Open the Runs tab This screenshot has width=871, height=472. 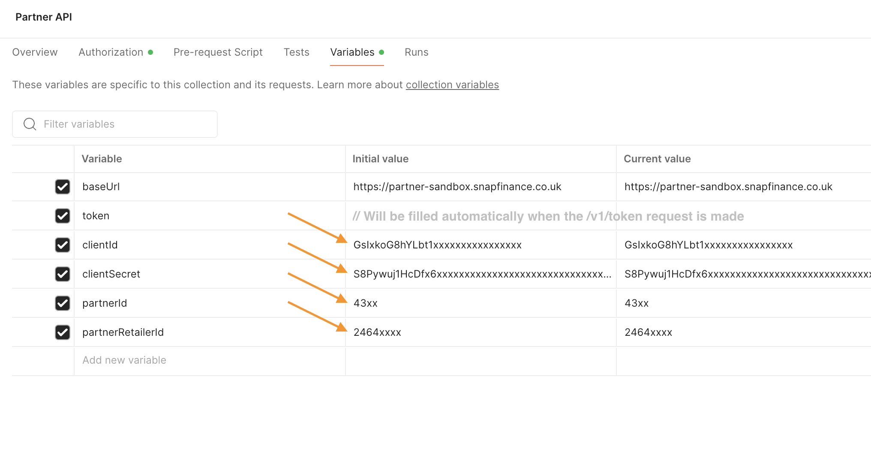tap(416, 52)
